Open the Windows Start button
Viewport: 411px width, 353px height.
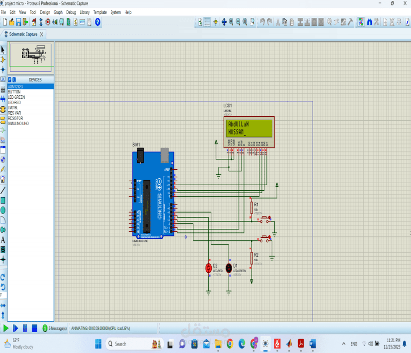[x=98, y=344]
